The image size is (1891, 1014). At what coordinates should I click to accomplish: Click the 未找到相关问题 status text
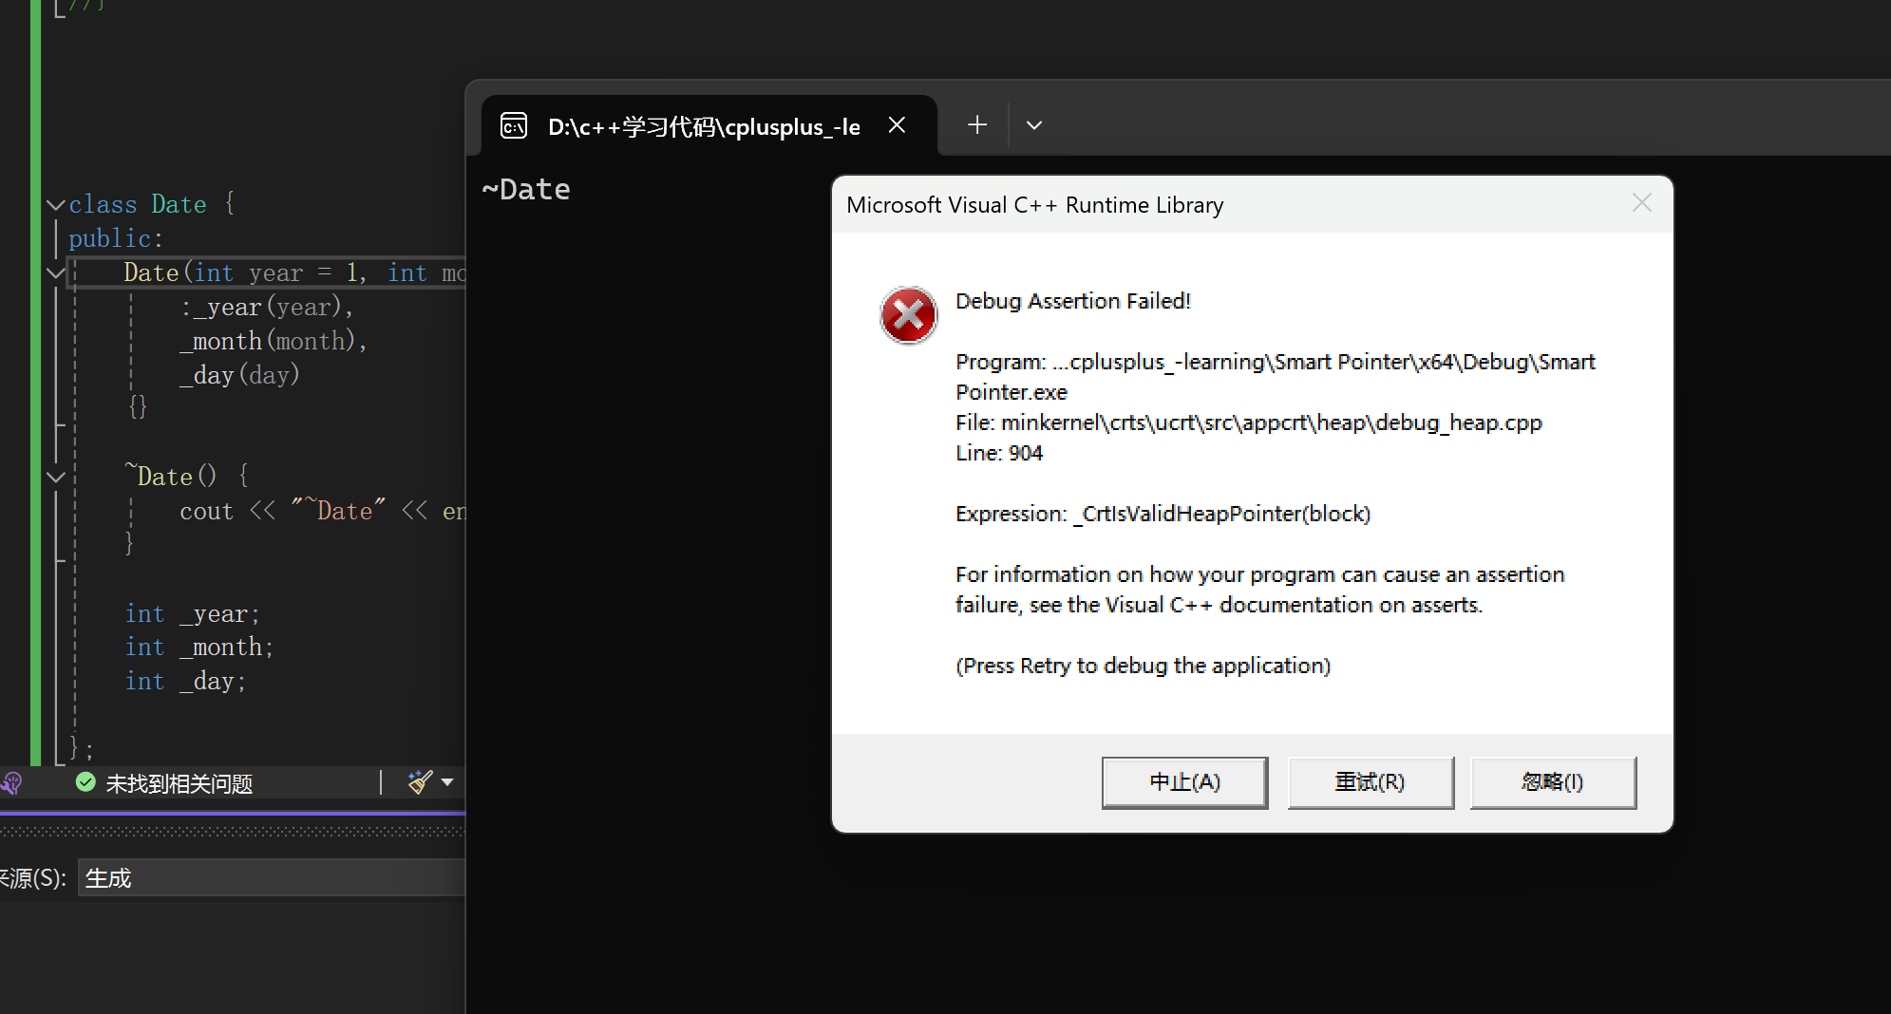click(x=179, y=783)
